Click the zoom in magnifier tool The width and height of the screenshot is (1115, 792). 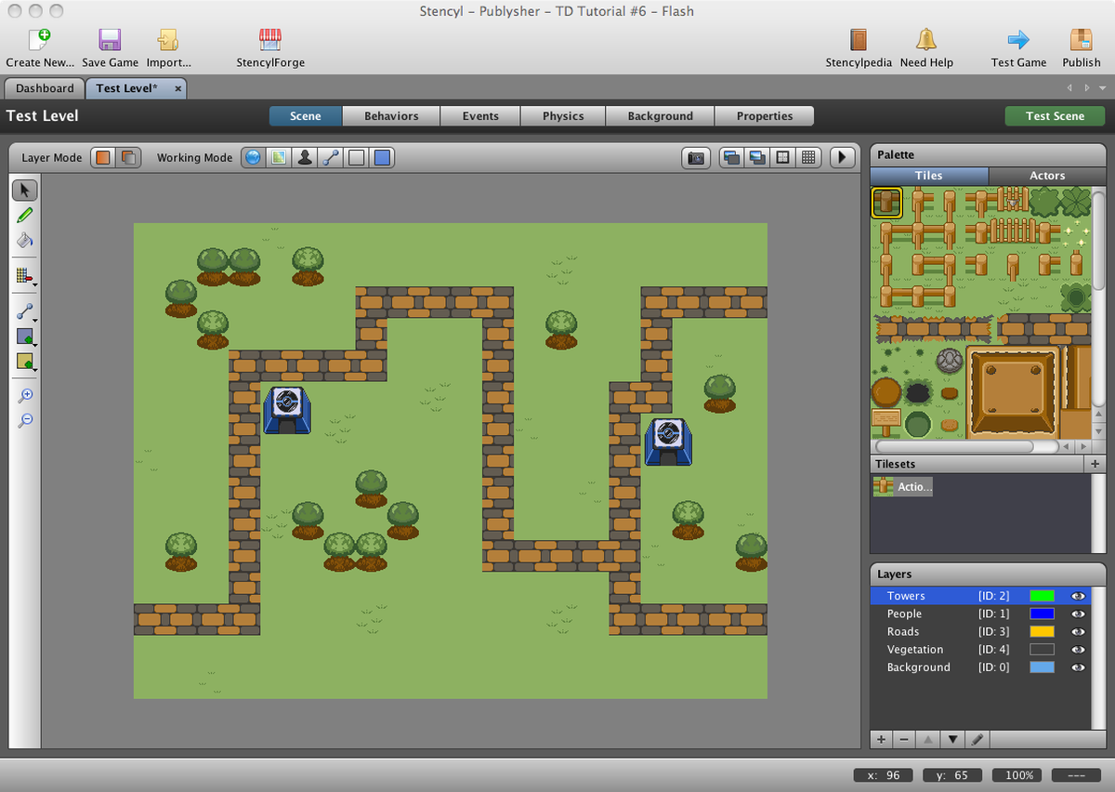coord(25,395)
